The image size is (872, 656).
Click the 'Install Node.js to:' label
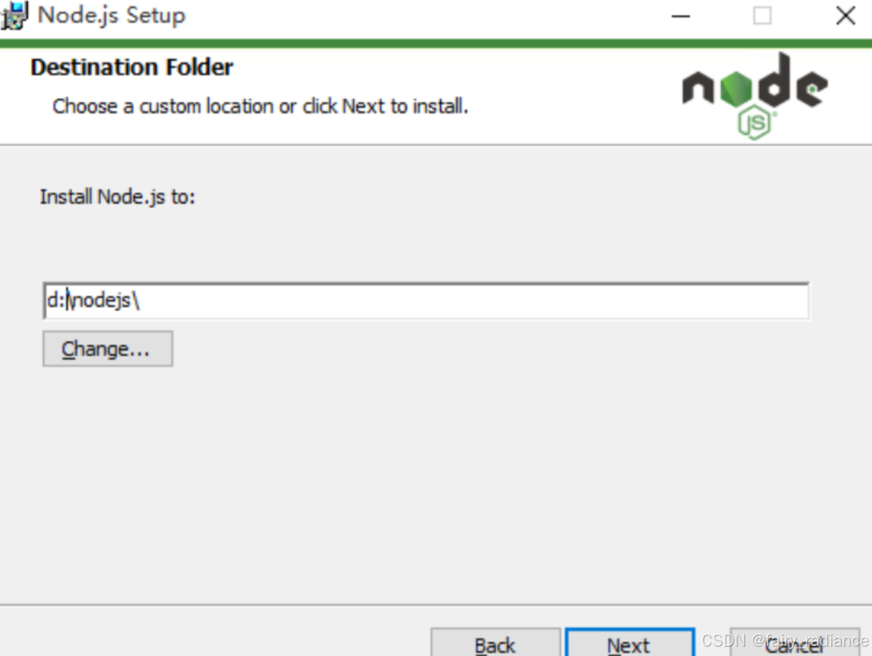(118, 196)
